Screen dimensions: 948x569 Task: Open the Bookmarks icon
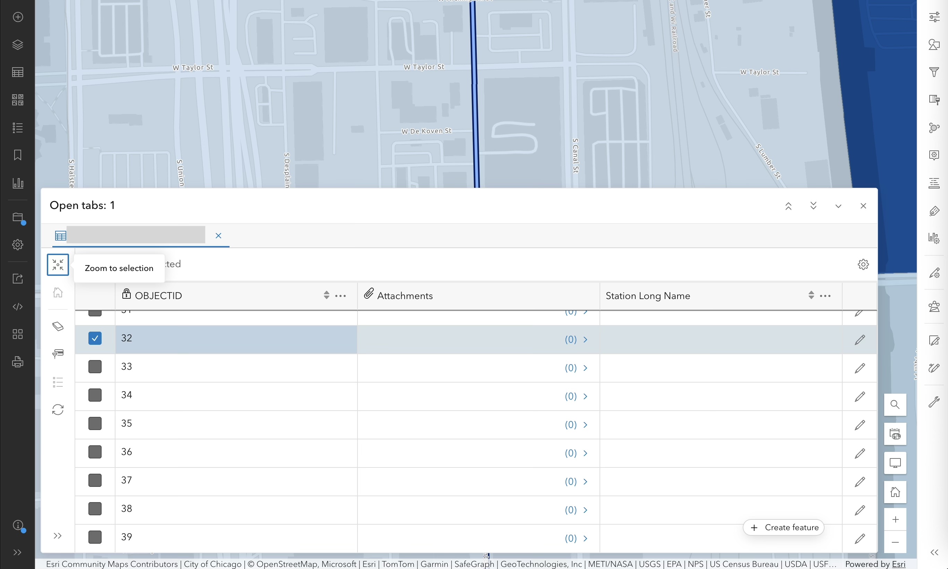pyautogui.click(x=18, y=155)
